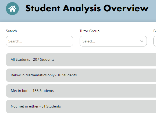Expand the Met in both group
Screen dimensions: 156x118
[81, 91]
